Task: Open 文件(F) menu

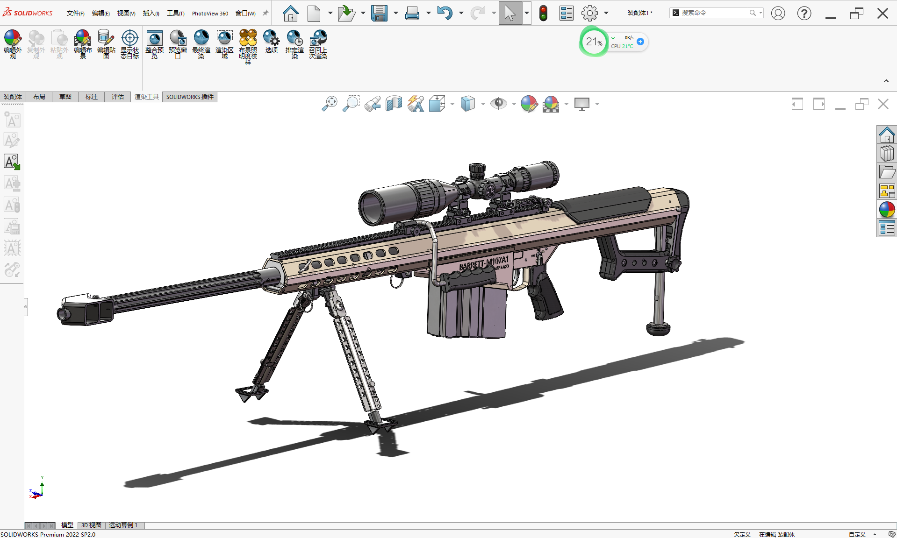Action: click(76, 13)
